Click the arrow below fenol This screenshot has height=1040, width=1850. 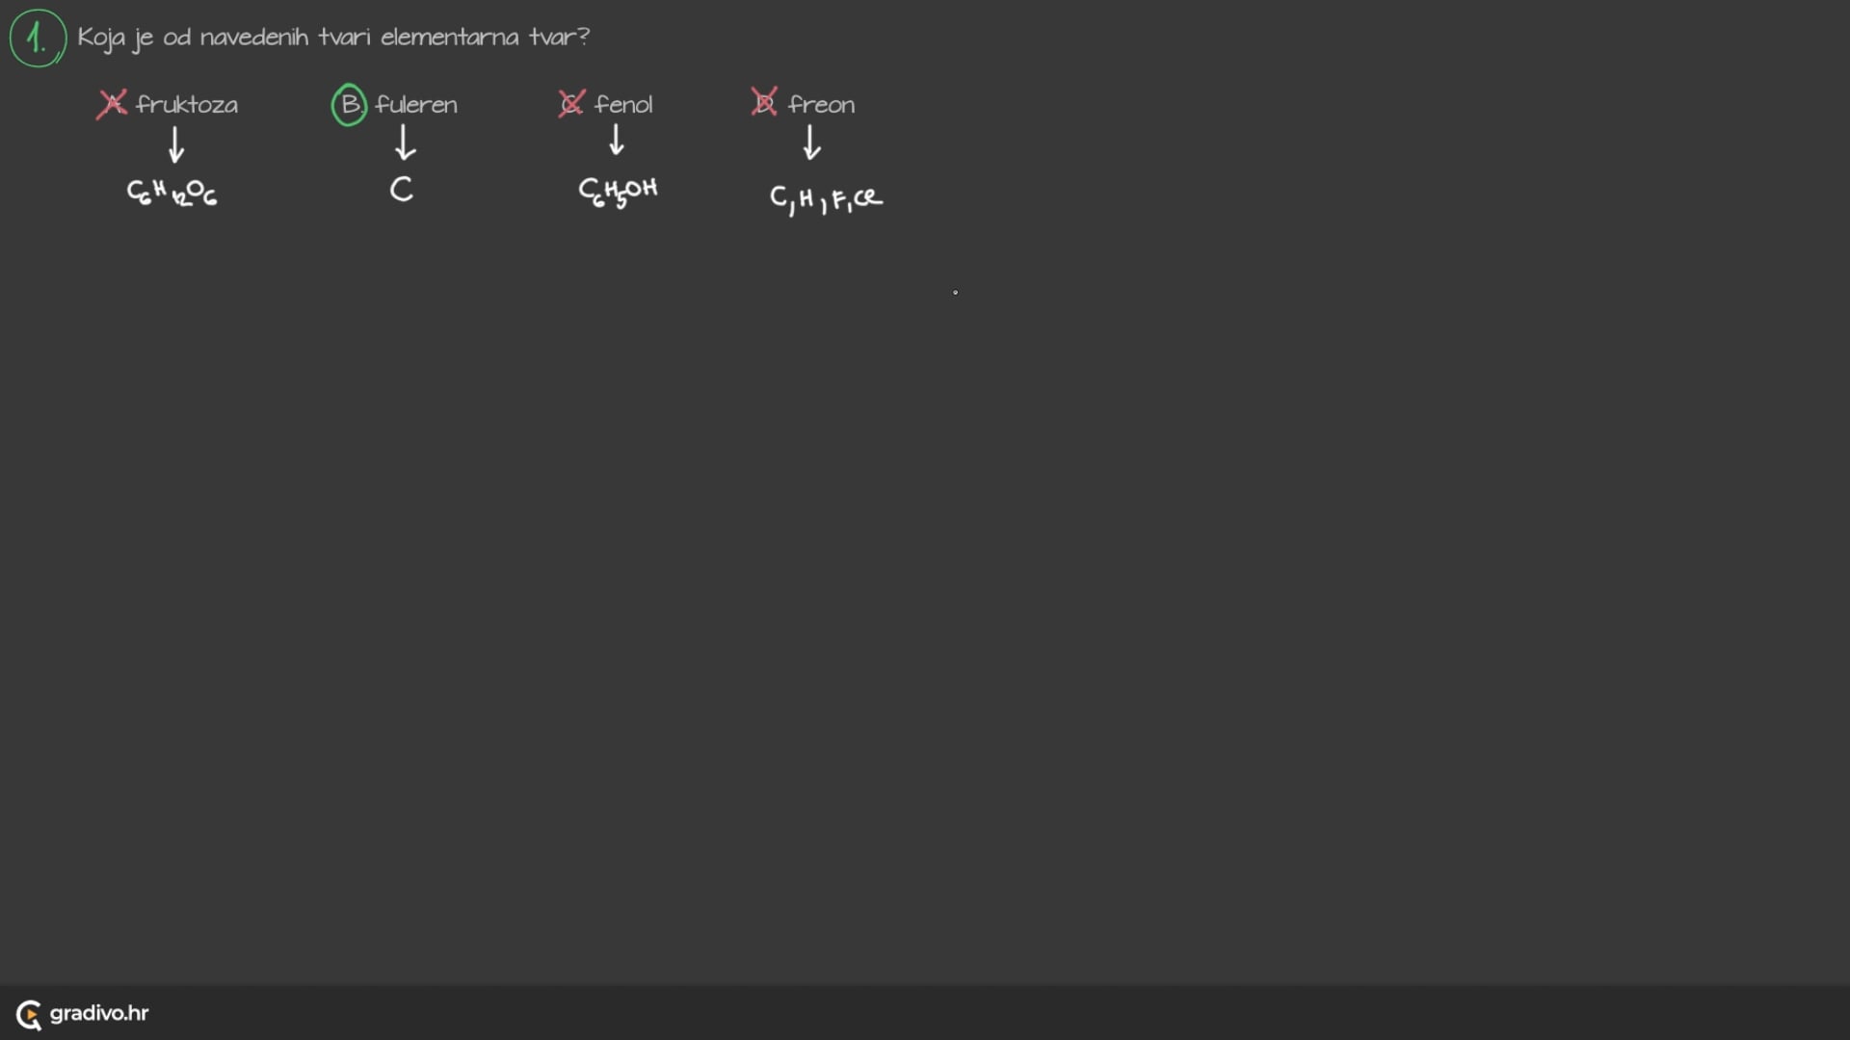pyautogui.click(x=617, y=141)
